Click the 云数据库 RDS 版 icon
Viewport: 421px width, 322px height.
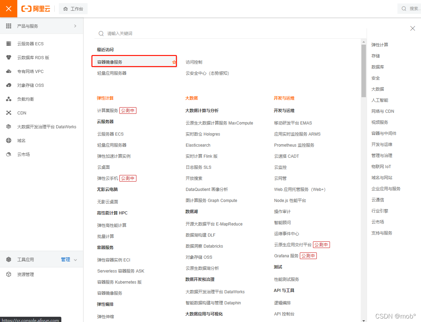pos(9,57)
